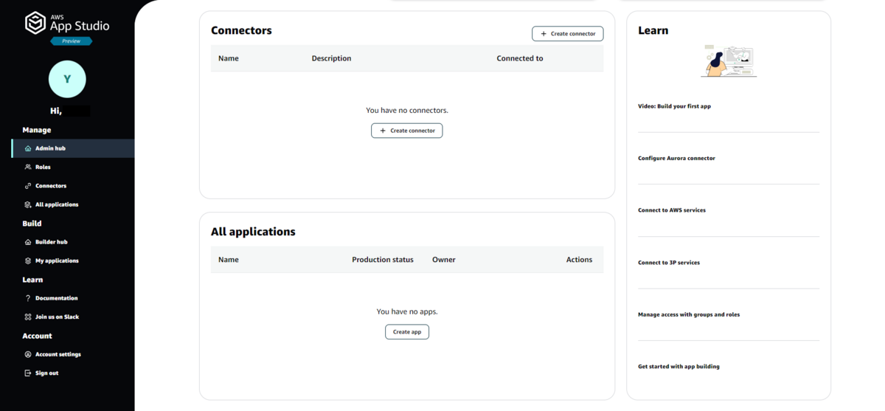Click the Admin hub home icon
This screenshot has width=885, height=411.
coord(28,148)
